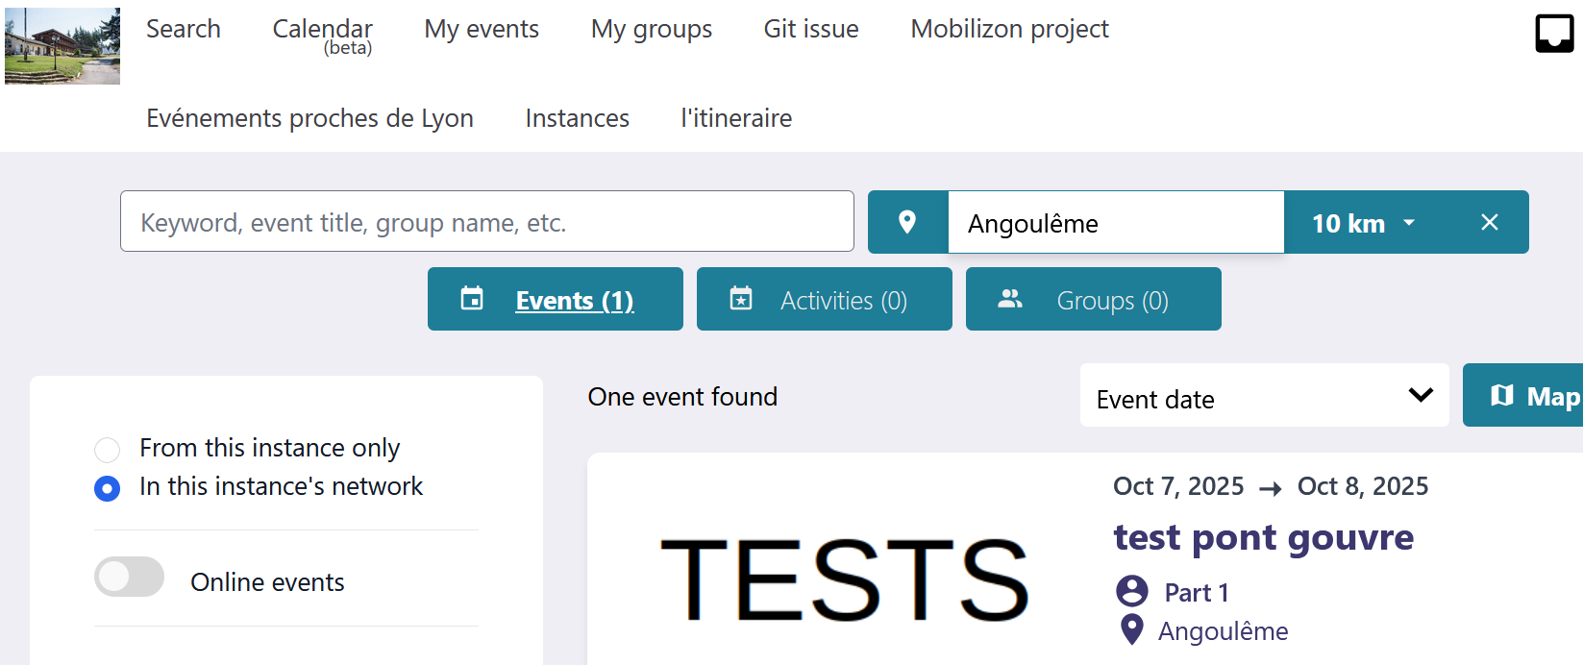The width and height of the screenshot is (1583, 665).
Task: Expand the Event date sort dropdown
Action: click(1264, 395)
